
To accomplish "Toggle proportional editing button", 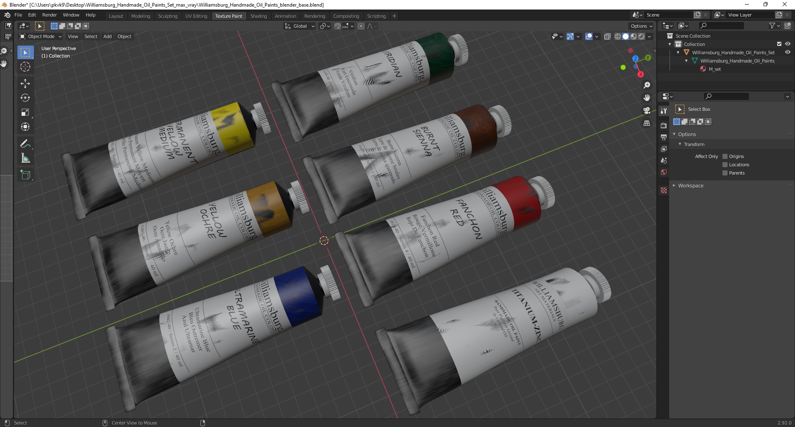I will [361, 26].
